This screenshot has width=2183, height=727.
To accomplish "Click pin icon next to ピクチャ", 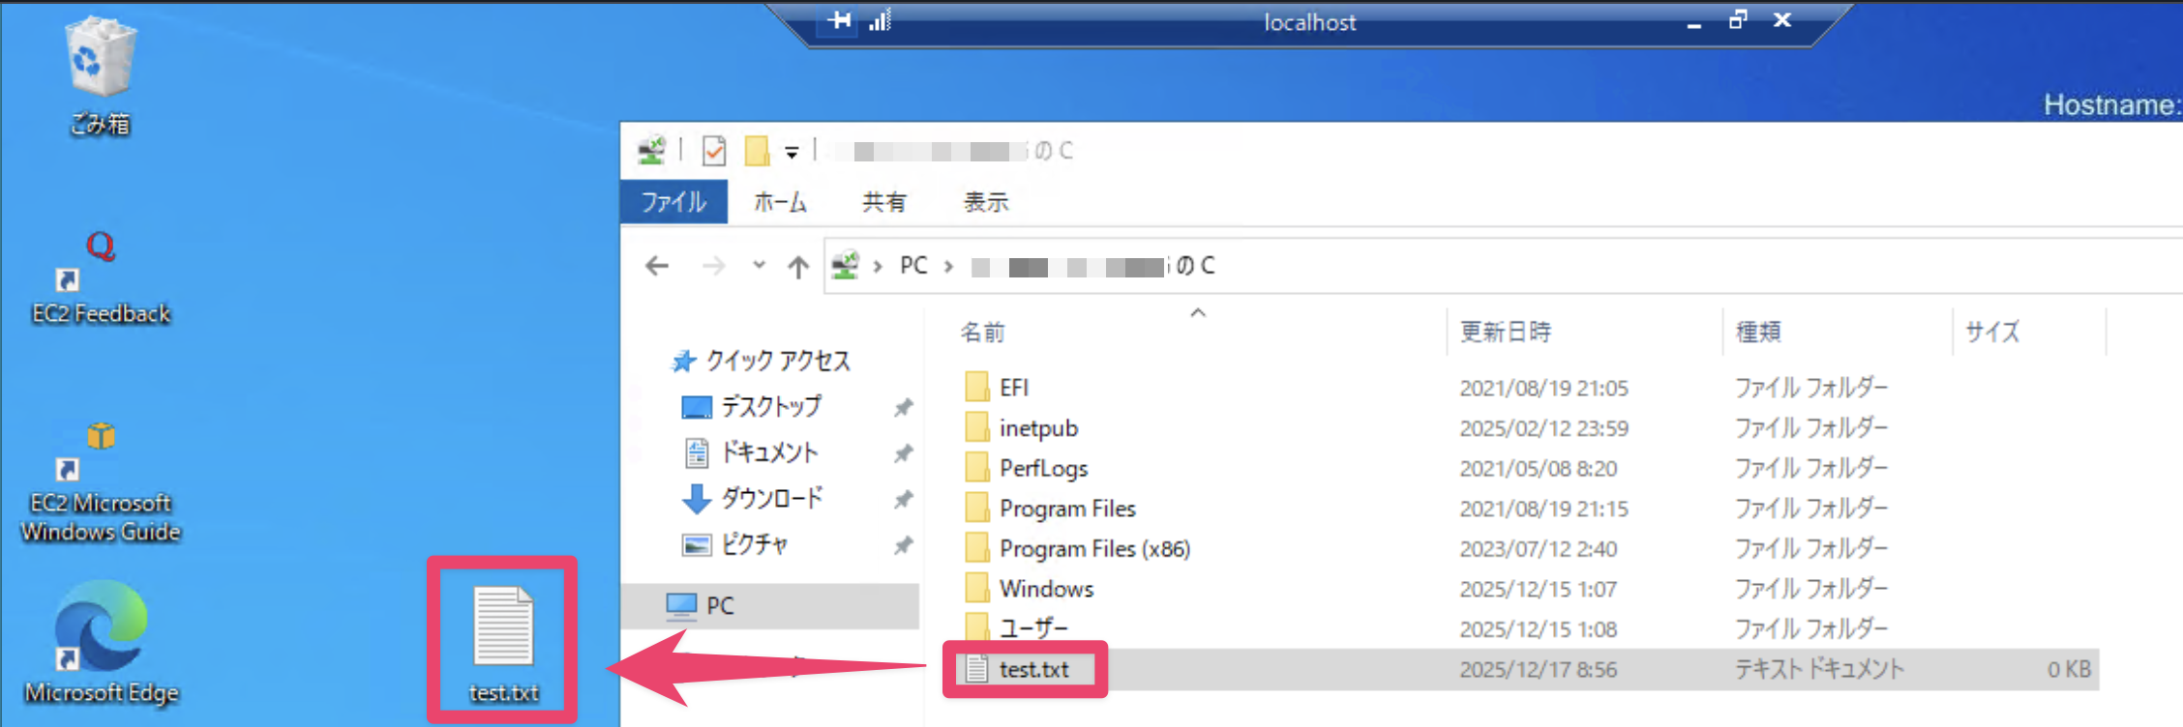I will pyautogui.click(x=903, y=544).
